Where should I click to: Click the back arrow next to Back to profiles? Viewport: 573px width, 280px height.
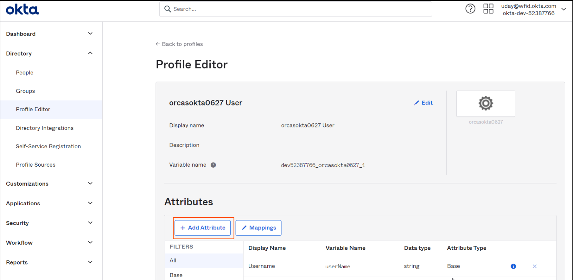(x=158, y=44)
